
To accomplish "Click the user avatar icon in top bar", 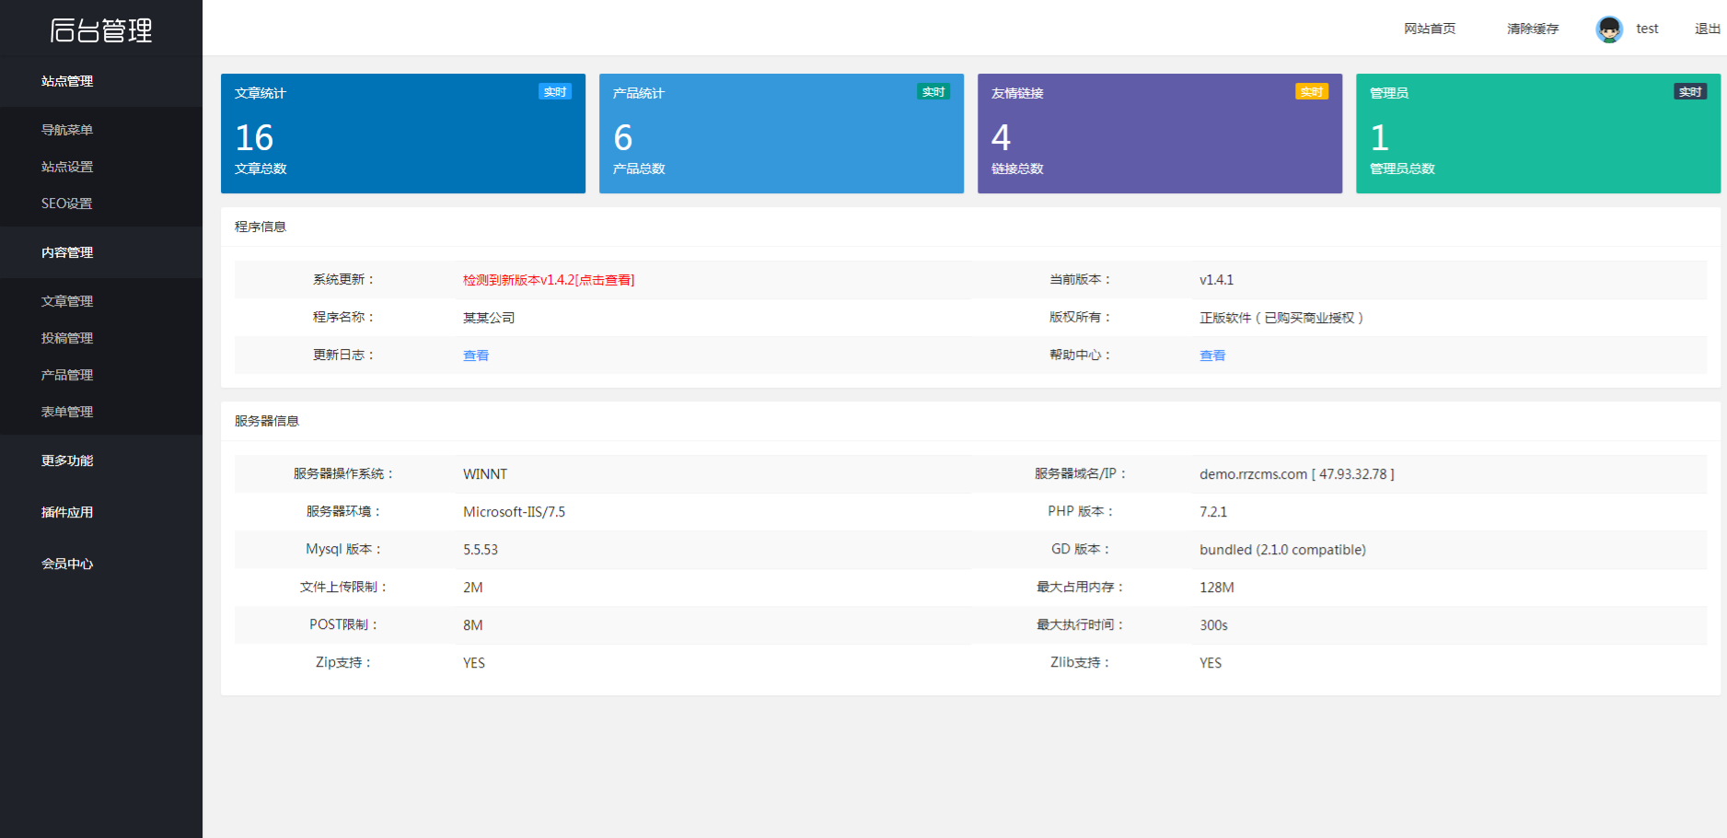I will 1608,29.
